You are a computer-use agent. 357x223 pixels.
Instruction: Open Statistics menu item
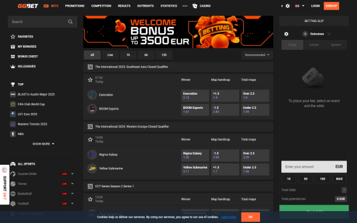pos(169,6)
